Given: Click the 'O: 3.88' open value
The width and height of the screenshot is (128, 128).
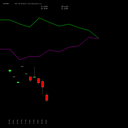Looking at the screenshot, I should [x=44, y=9].
